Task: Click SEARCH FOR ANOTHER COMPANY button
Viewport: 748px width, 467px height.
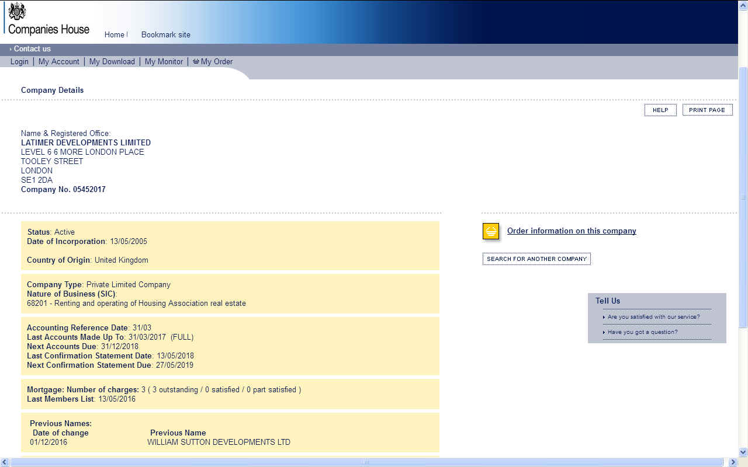Action: tap(536, 259)
